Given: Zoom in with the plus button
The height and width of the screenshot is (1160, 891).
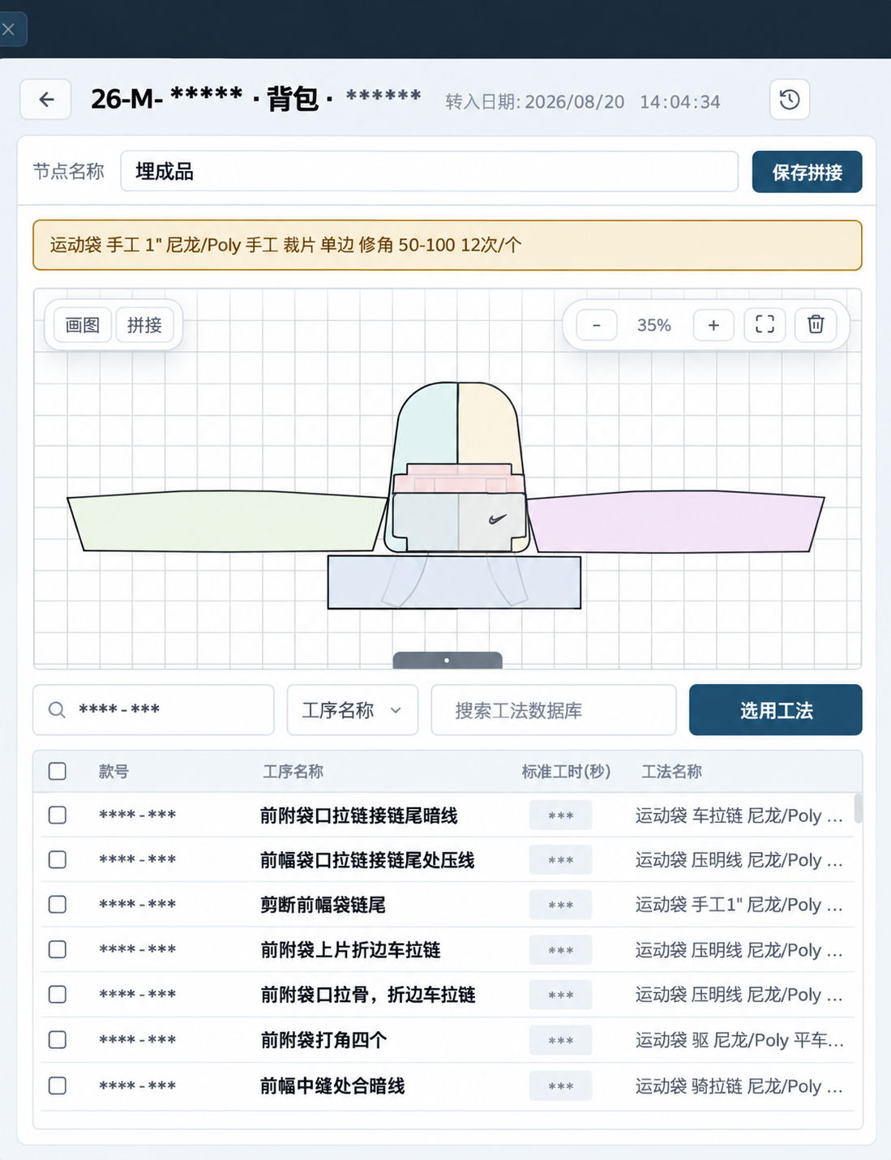Looking at the screenshot, I should click(713, 325).
